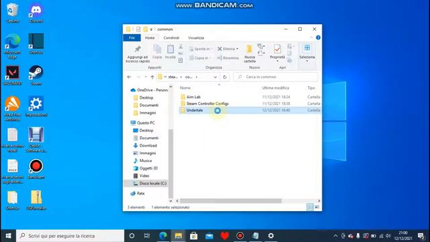Open recent locations dropdown arrow
This screenshot has height=242, width=430.
point(146,77)
